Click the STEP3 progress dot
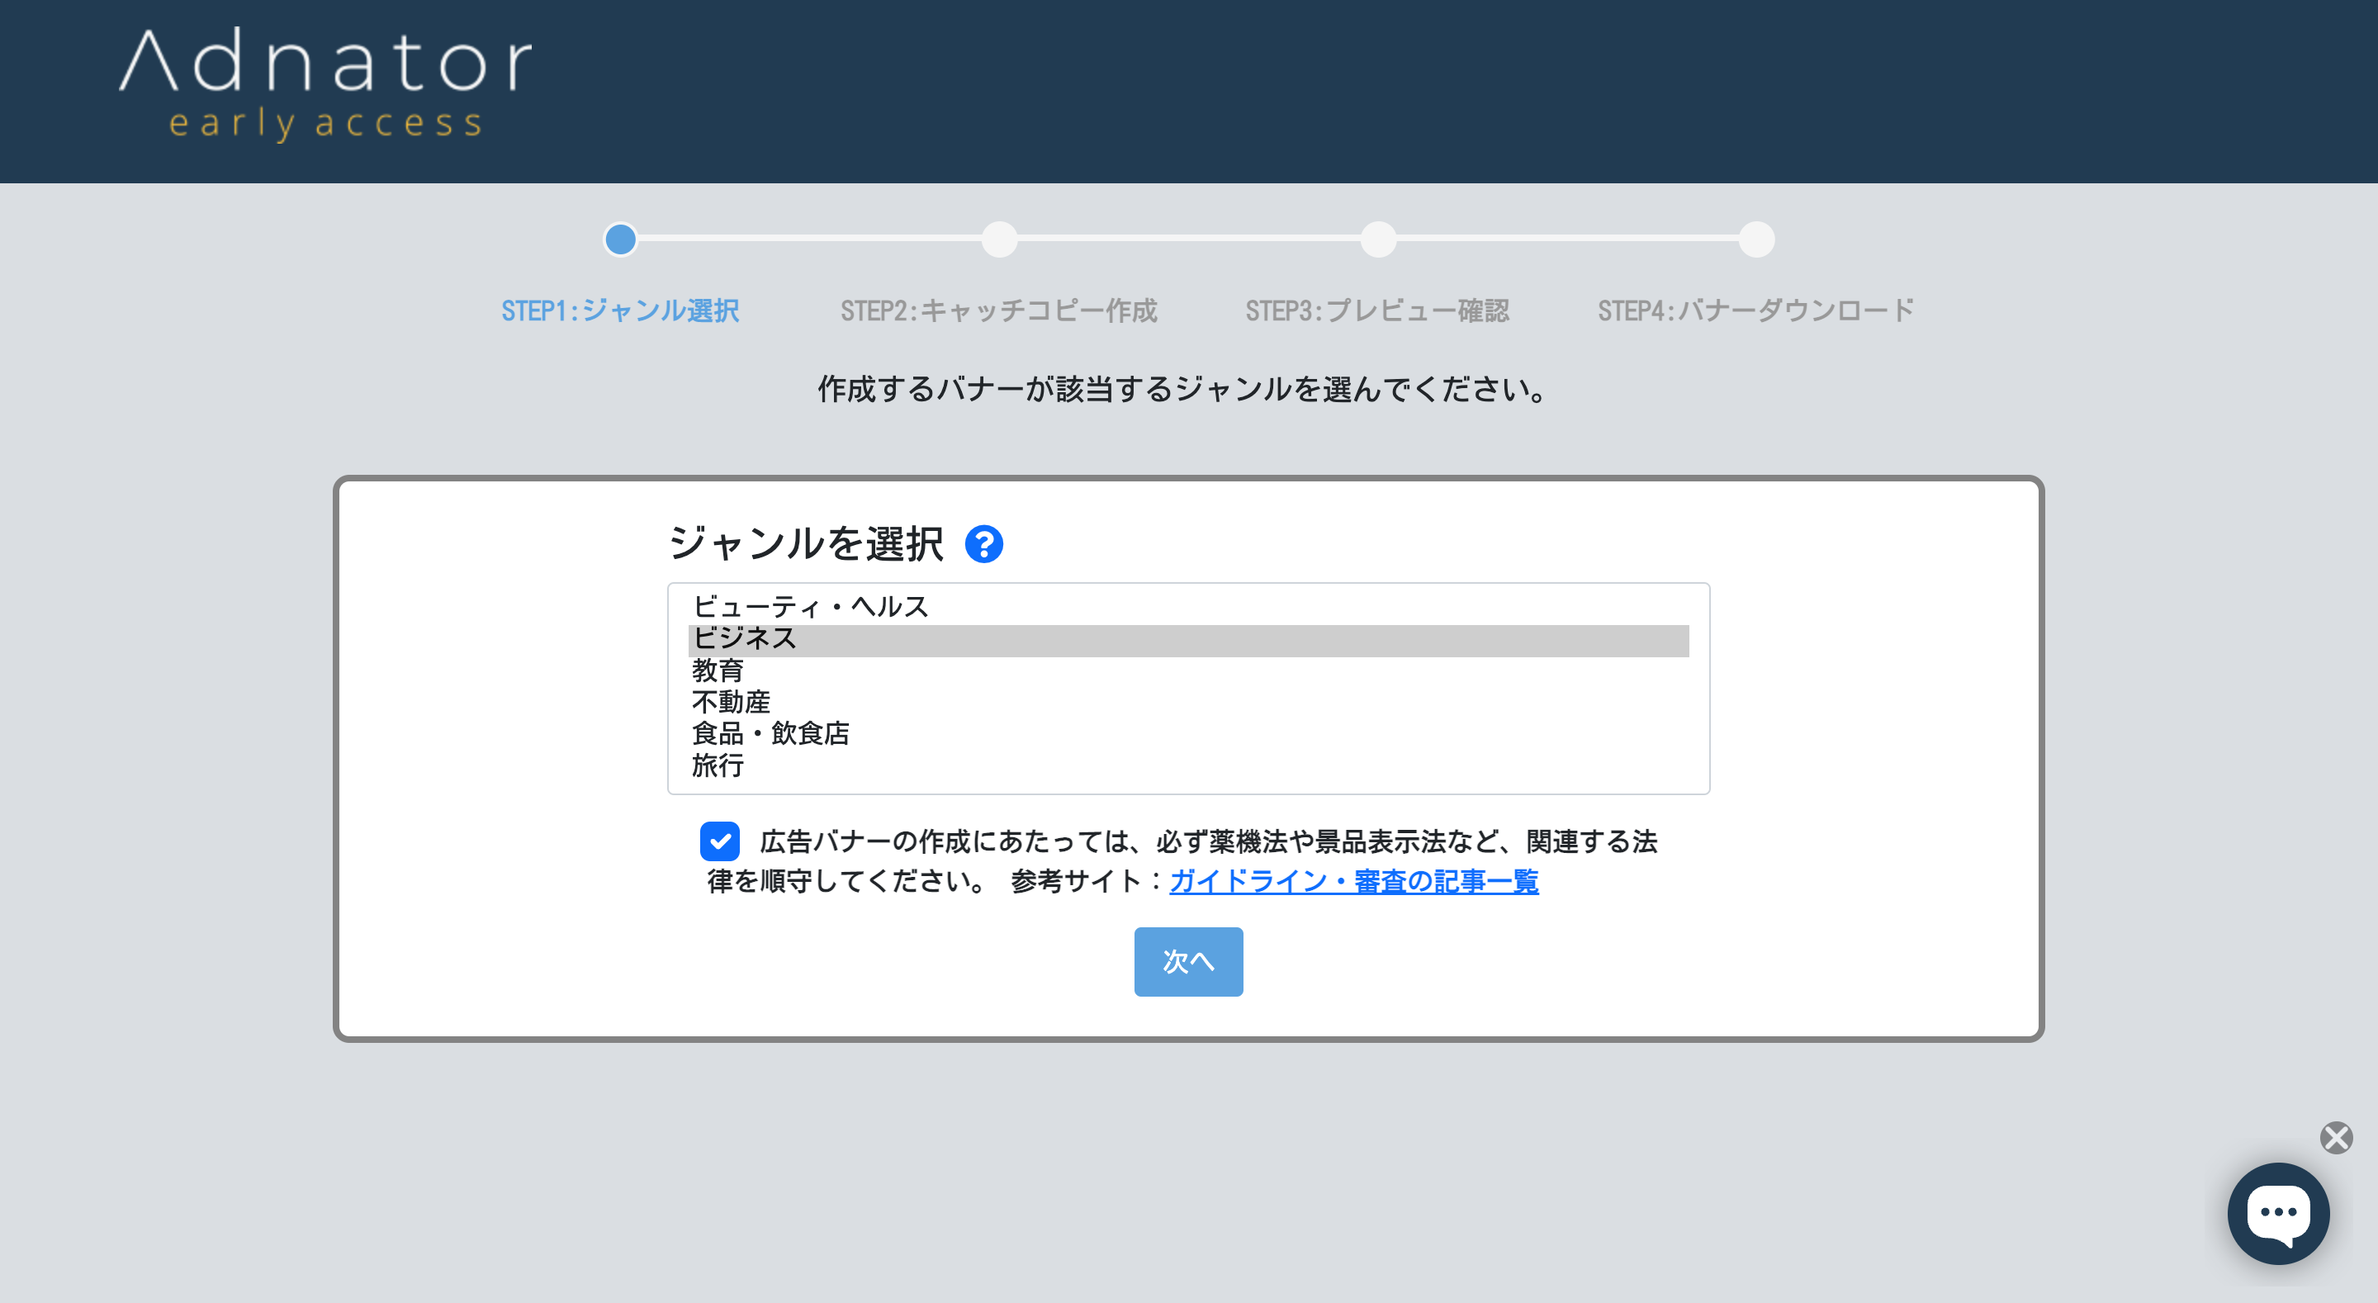The height and width of the screenshot is (1303, 2378). tap(1378, 240)
